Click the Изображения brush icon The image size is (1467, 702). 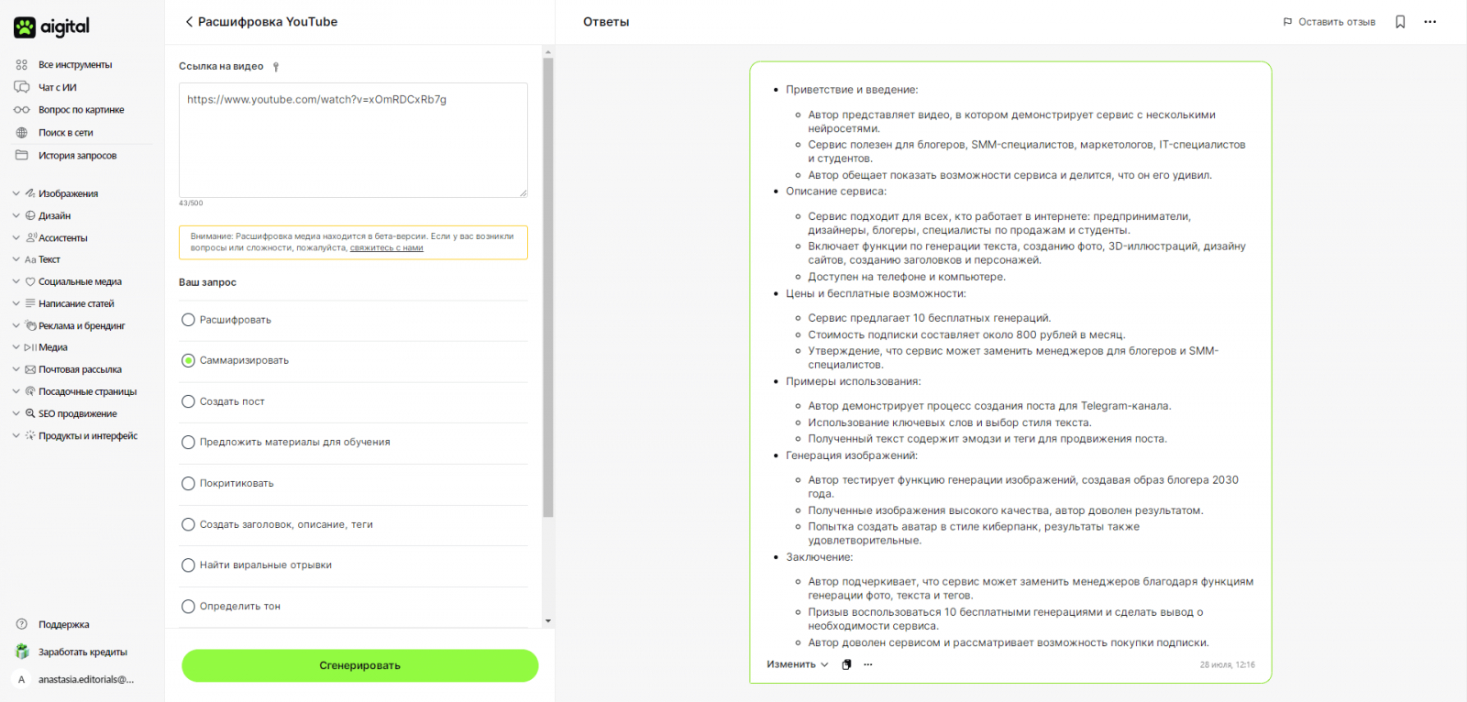pos(30,193)
